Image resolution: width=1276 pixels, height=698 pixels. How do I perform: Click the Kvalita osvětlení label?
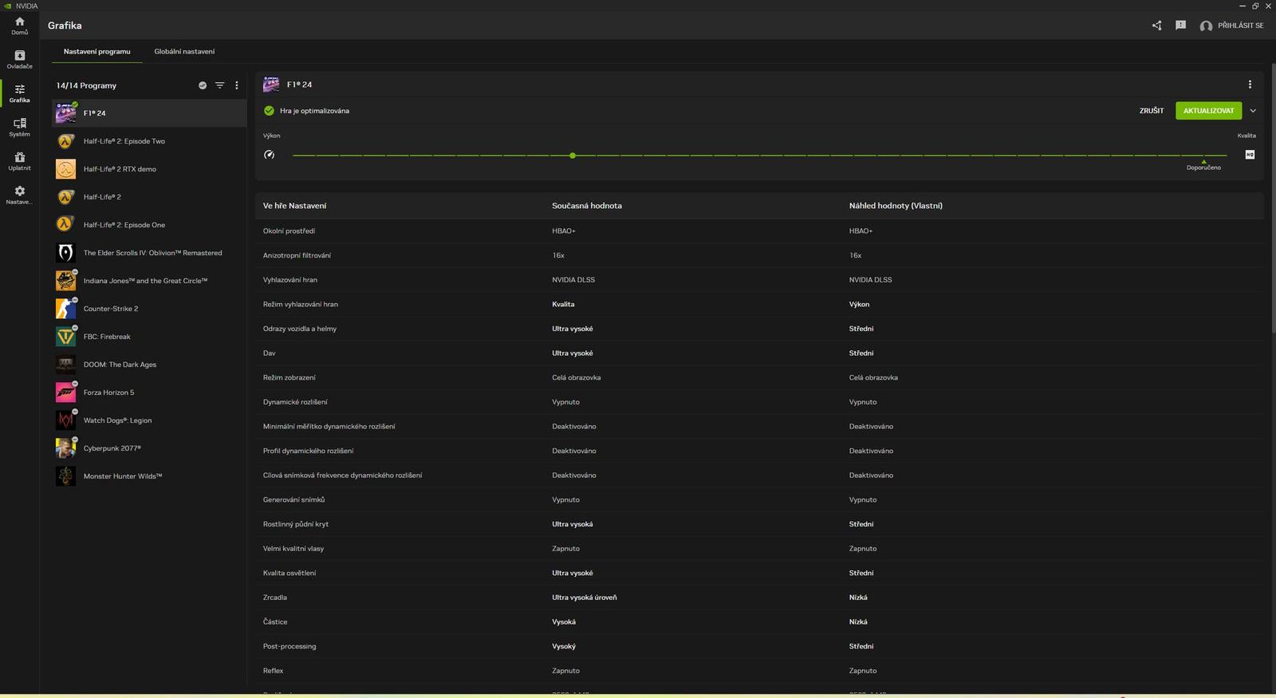click(289, 573)
